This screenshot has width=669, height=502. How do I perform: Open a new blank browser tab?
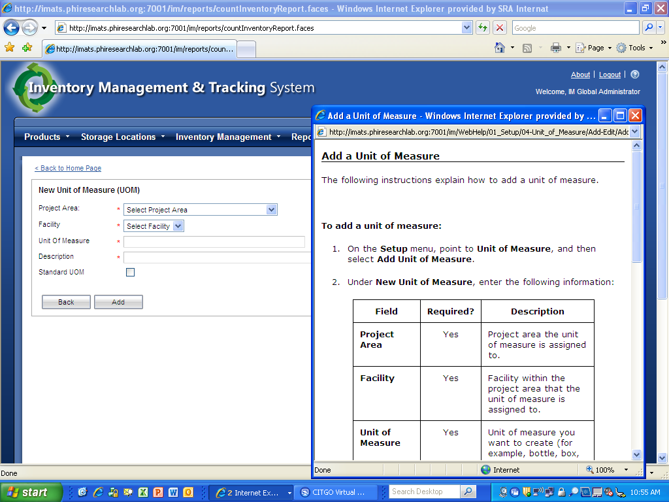246,49
